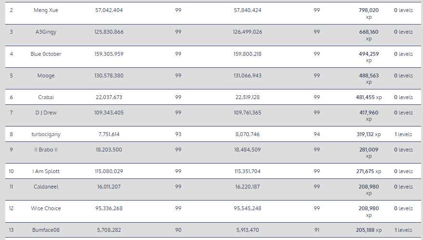Click Bumface08's 205,188 xp gain
Screen dimensions: 423x240
coord(369,230)
